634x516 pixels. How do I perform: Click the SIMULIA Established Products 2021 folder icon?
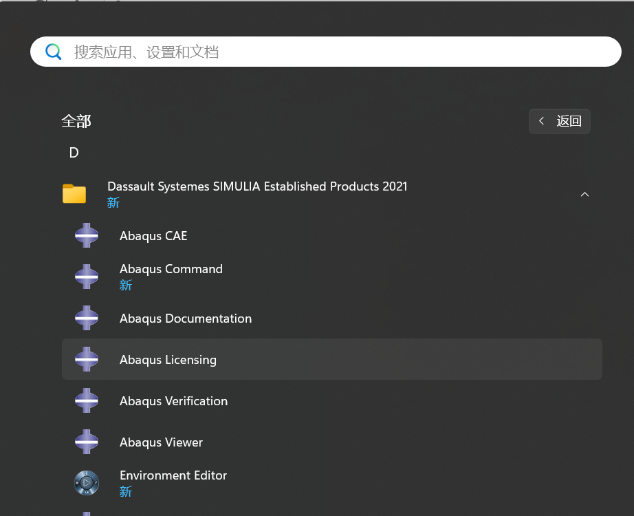(x=74, y=194)
